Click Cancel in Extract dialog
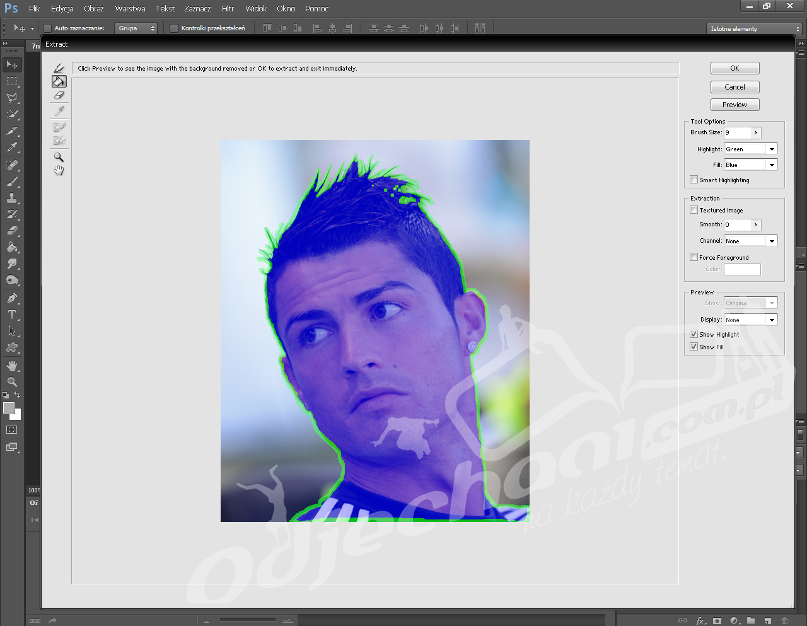The image size is (807, 626). point(734,87)
